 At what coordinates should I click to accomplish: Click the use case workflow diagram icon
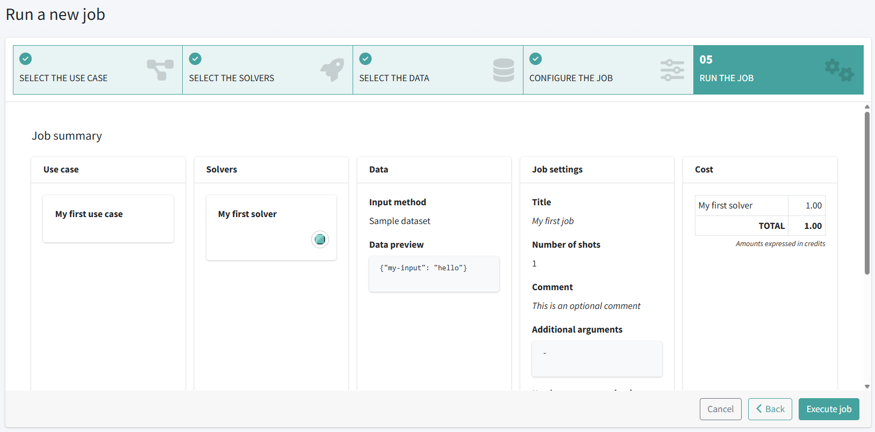pyautogui.click(x=160, y=70)
